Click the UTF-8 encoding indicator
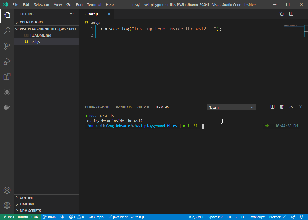 point(232,217)
